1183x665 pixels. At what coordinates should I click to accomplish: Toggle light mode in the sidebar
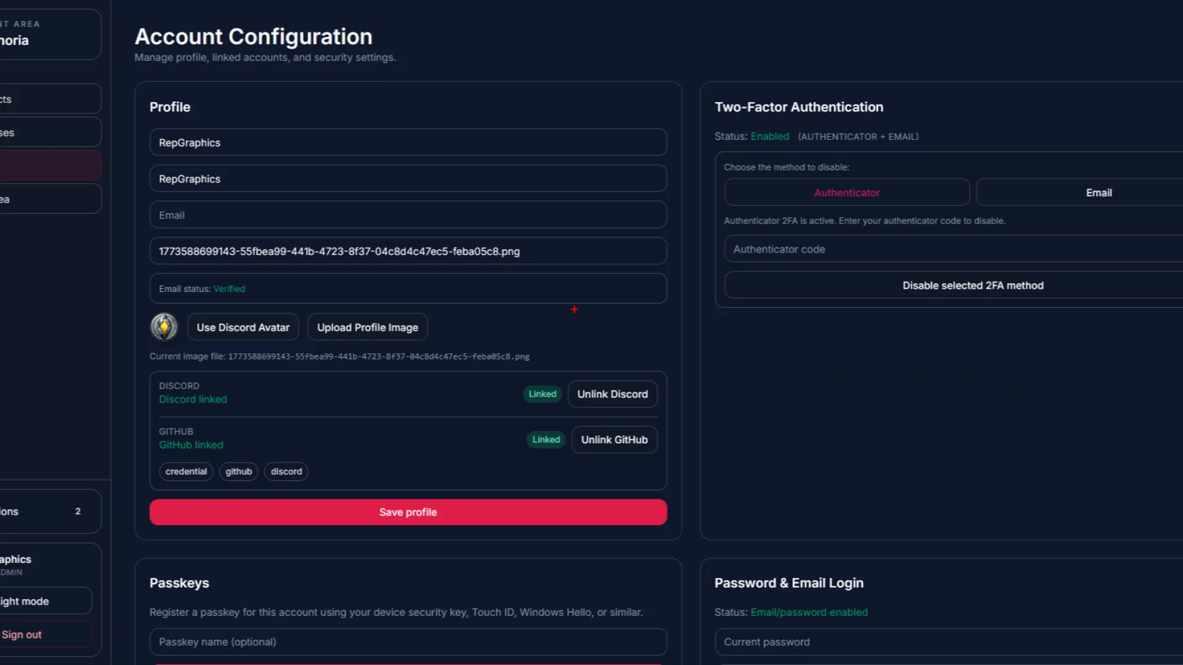(43, 601)
